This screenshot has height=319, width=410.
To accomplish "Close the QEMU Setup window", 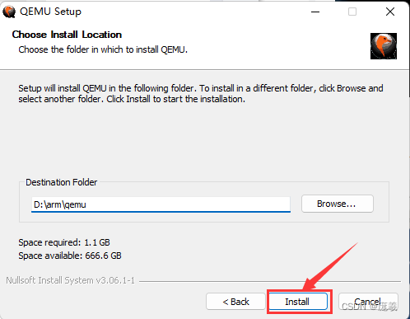I will [x=390, y=12].
